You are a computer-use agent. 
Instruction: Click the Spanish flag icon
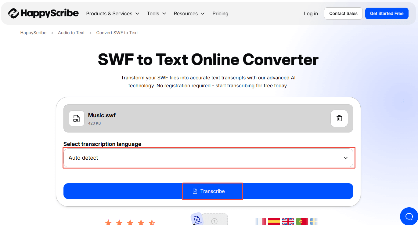[274, 221]
